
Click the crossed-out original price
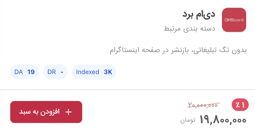click(x=203, y=105)
